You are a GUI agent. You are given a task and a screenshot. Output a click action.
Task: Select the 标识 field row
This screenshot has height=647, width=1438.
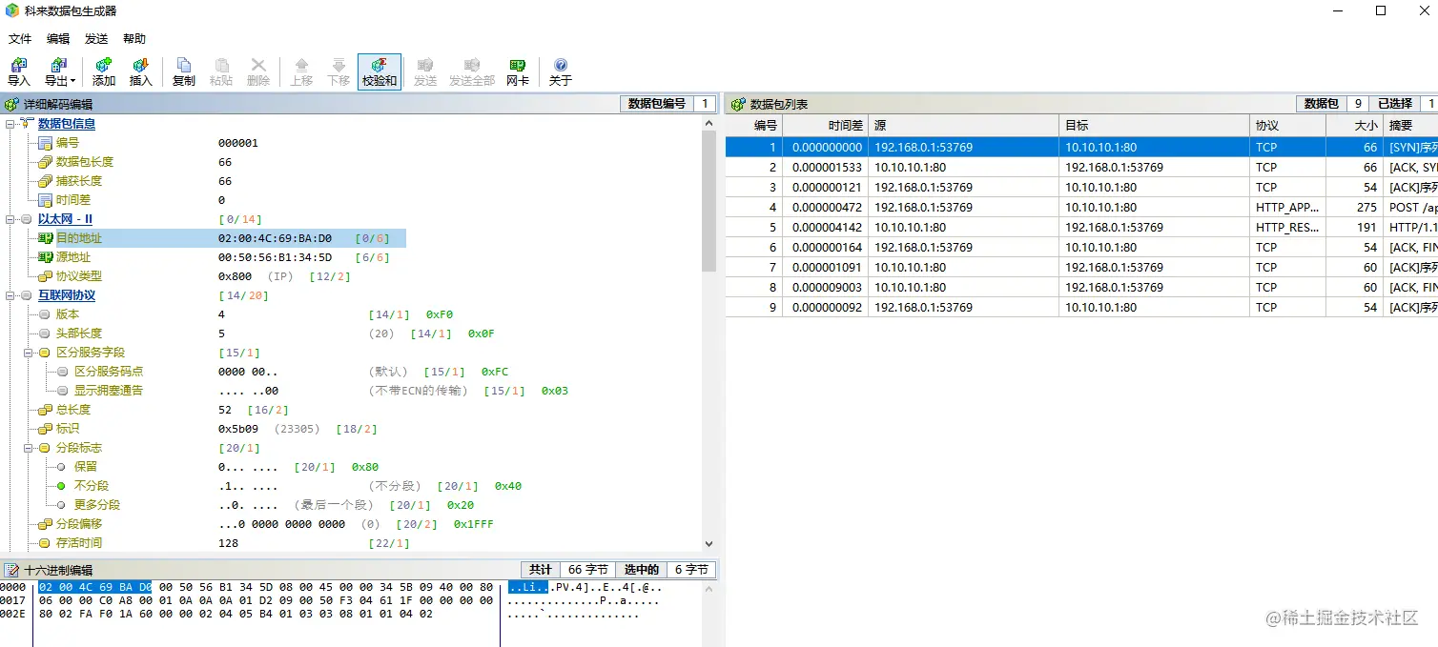(x=207, y=429)
